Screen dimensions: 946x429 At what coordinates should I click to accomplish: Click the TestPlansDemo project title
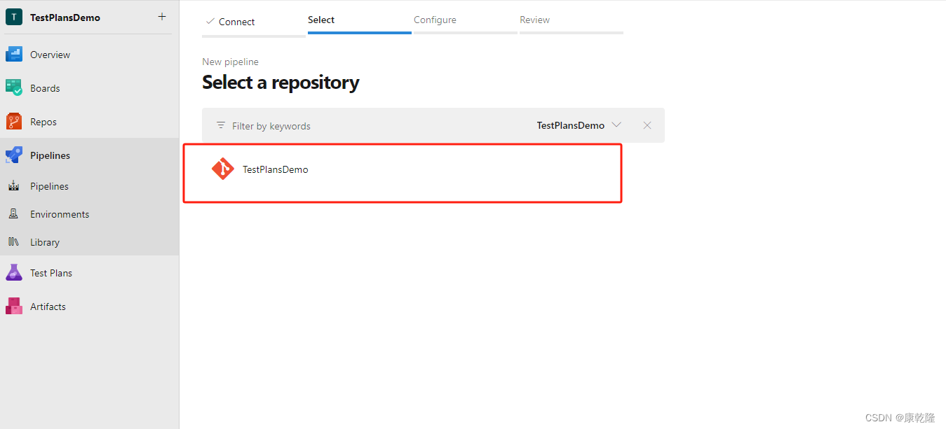point(65,17)
